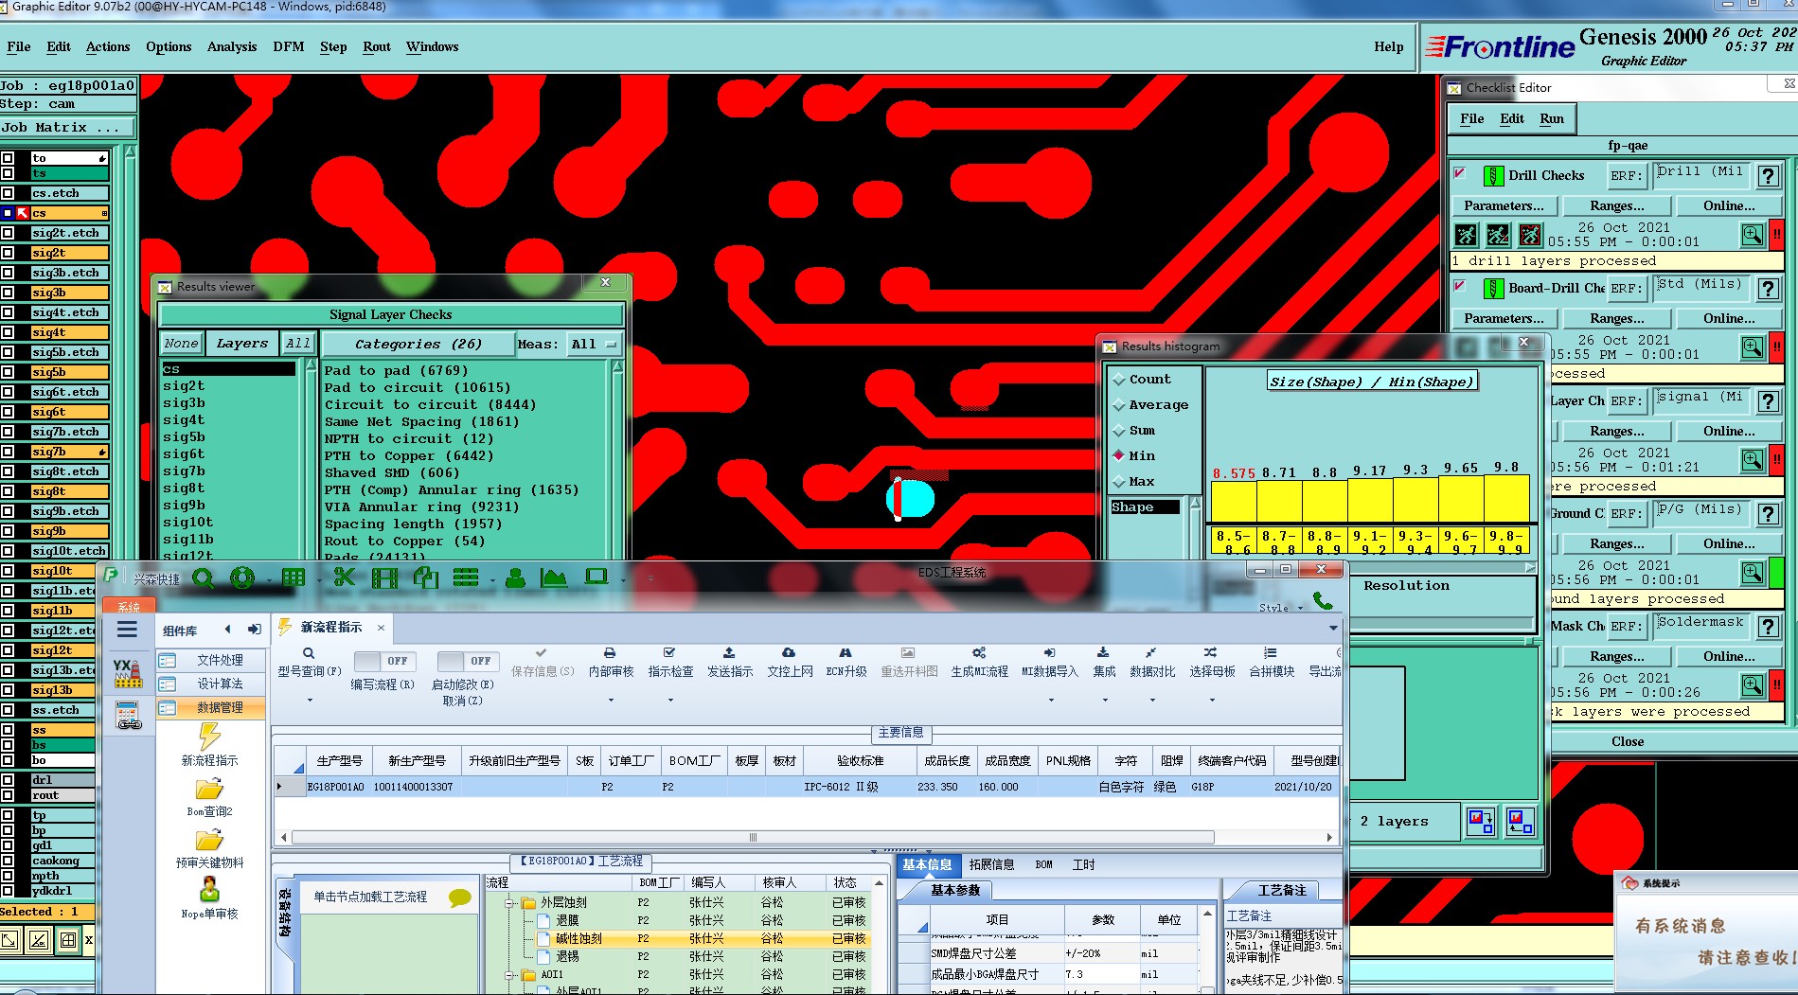Toggle the 编写流程 OFF switch

[x=383, y=661]
